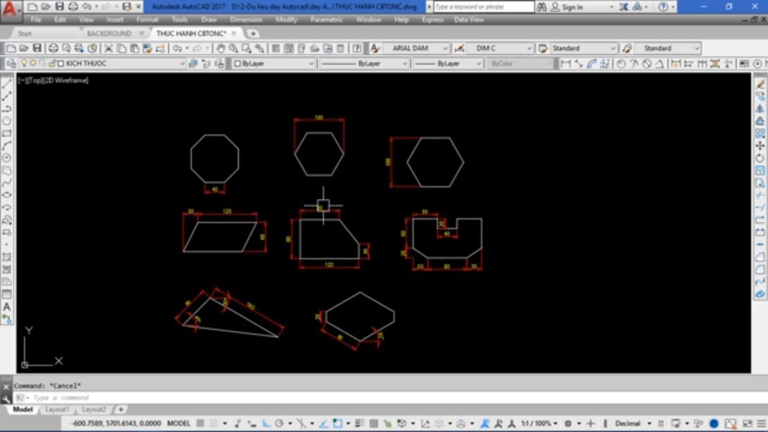This screenshot has height=432, width=768.
Task: Add a new drawing tab with plus
Action: pos(253,33)
